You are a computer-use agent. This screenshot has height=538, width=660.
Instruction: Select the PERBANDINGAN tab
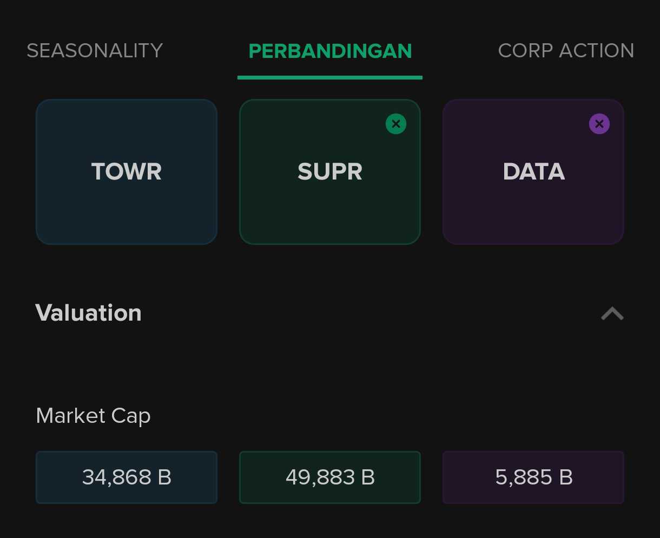tap(330, 51)
